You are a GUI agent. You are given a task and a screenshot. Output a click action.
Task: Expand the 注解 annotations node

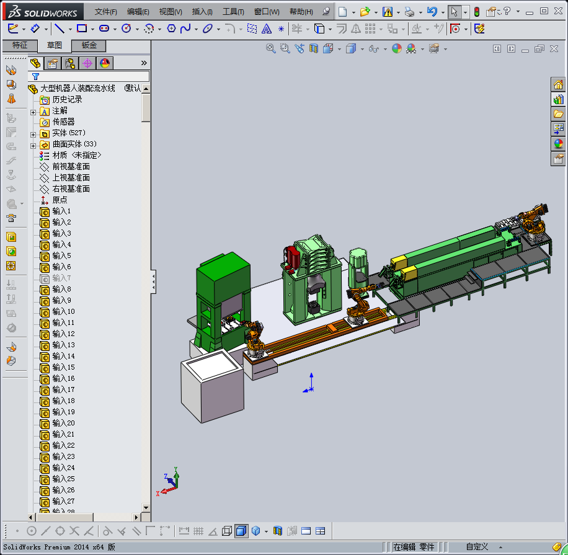tap(33, 111)
